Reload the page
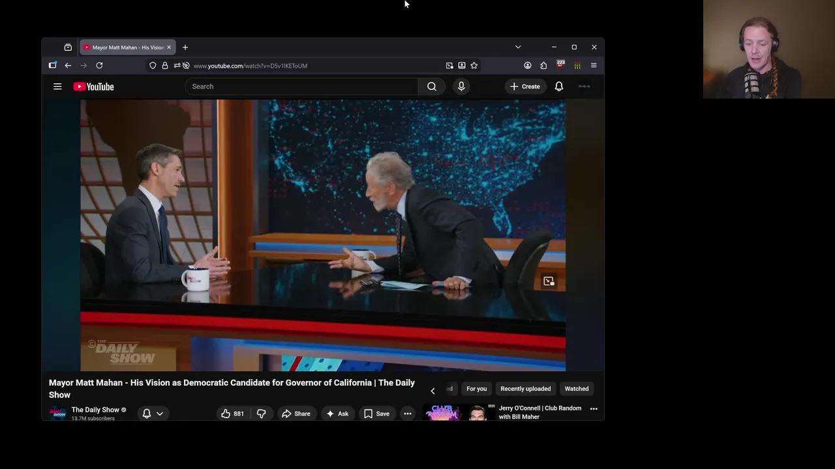This screenshot has width=835, height=469. tap(99, 66)
